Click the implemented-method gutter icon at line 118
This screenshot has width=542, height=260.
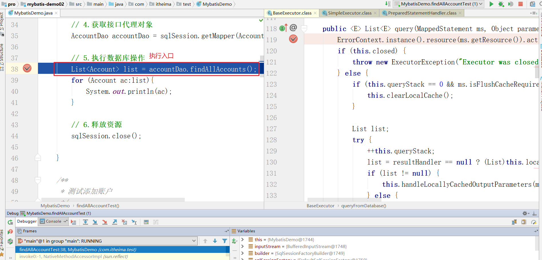283,28
